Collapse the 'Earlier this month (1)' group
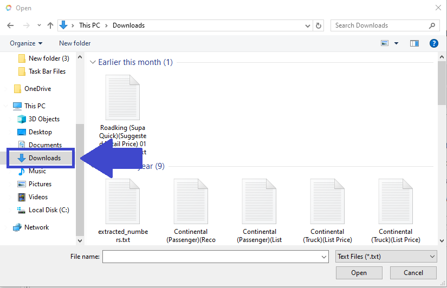The width and height of the screenshot is (447, 288). pos(93,62)
